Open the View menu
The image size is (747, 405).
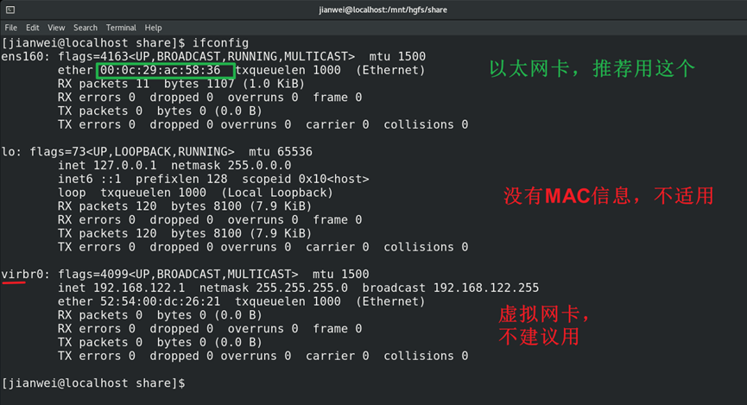[56, 28]
